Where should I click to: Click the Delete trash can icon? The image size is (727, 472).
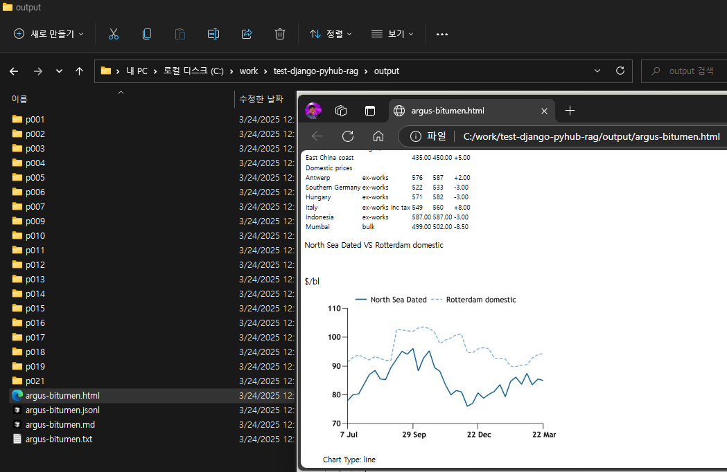[280, 34]
